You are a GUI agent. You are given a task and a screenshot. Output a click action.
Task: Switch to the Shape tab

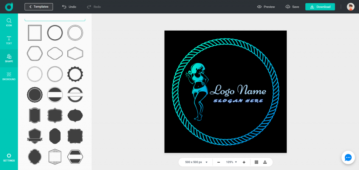pyautogui.click(x=9, y=58)
